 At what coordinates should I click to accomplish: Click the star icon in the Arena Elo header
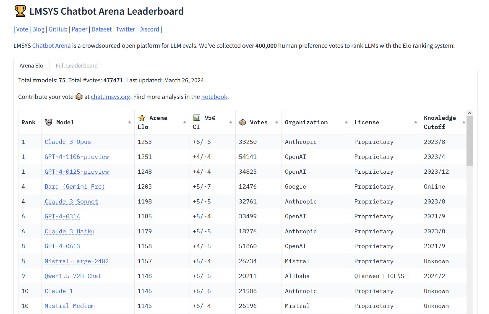point(142,118)
